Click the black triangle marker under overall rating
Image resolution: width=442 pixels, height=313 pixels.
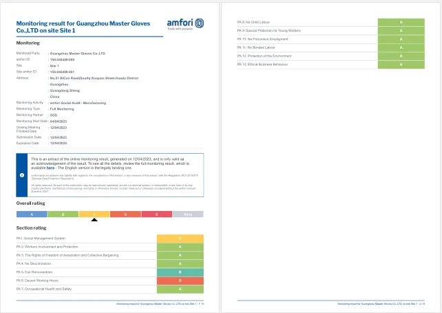click(x=94, y=219)
